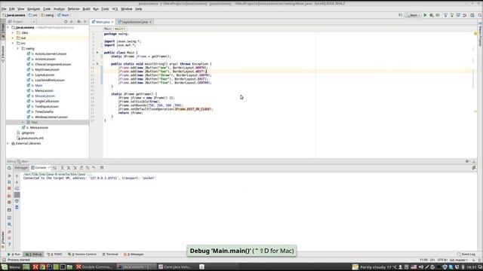This screenshot has height=271, width=483.
Task: Click the console scroll Up arrow icon
Action: click(x=17, y=175)
